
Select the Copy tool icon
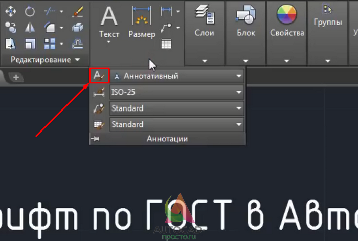(11, 28)
